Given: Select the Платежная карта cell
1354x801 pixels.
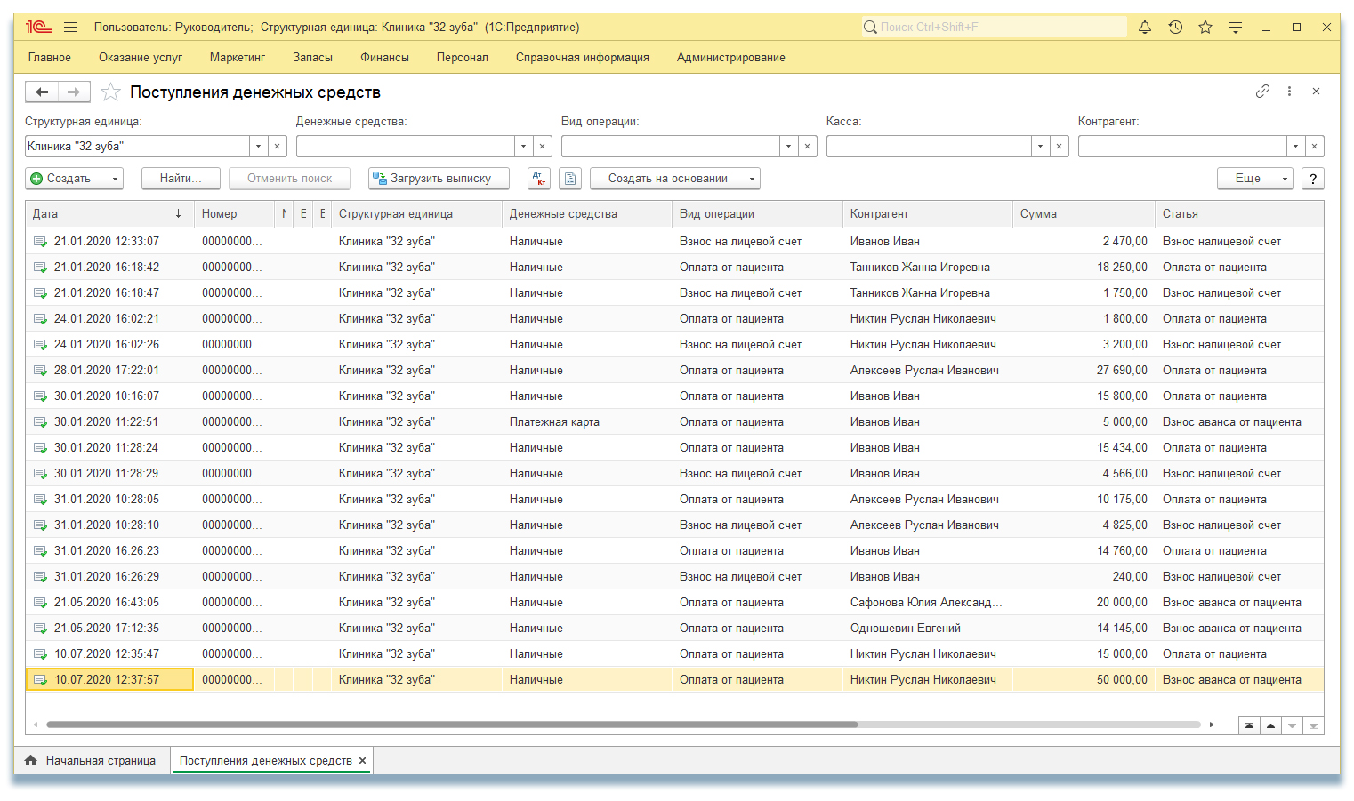Looking at the screenshot, I should pyautogui.click(x=586, y=422).
